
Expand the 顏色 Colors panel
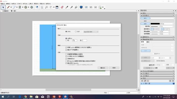(141, 13)
